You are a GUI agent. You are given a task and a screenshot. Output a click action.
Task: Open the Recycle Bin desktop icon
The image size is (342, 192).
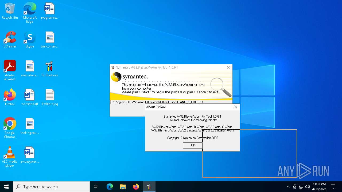tap(10, 11)
